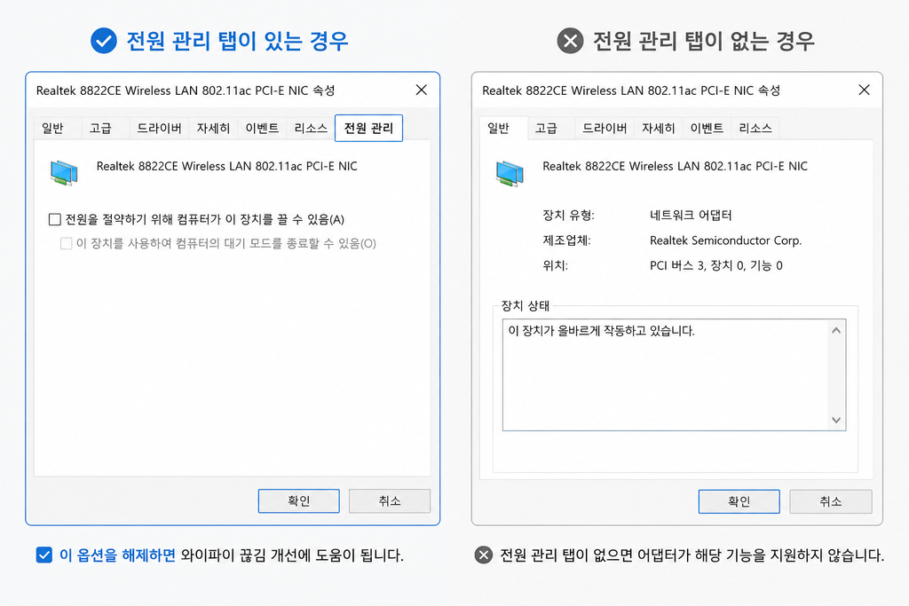This screenshot has width=909, height=606.
Task: Open 리소스 tab in left dialog
Action: tap(311, 128)
